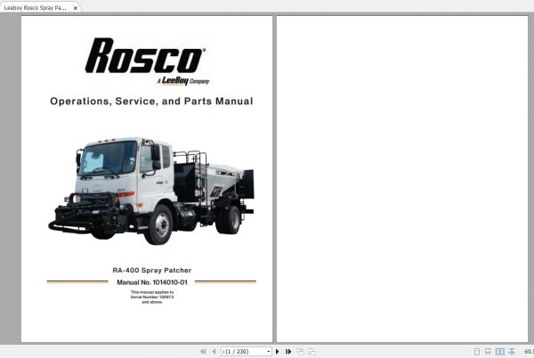Image resolution: width=534 pixels, height=358 pixels.
Task: Go to the previous page
Action: click(214, 352)
